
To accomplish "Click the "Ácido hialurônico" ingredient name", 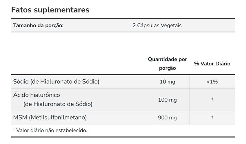I will point(37,95).
